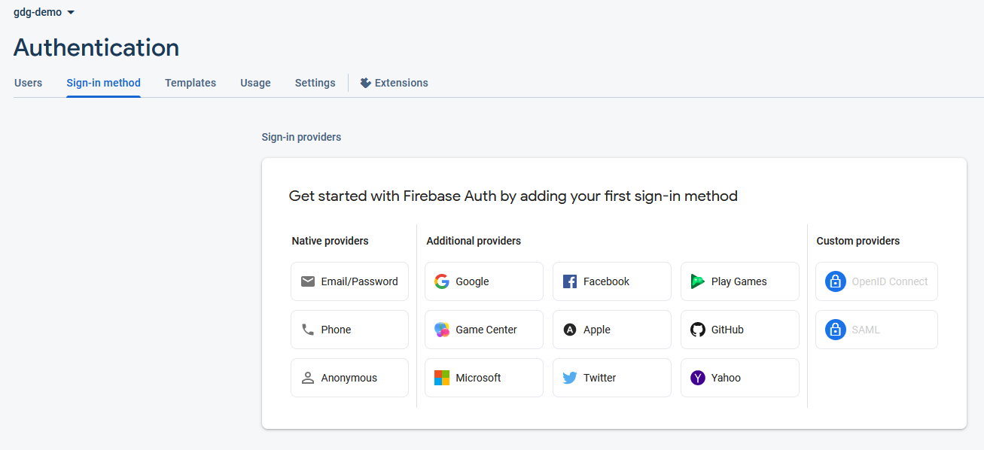The height and width of the screenshot is (450, 984).
Task: Choose the OpenID Connect custom provider
Action: (x=876, y=281)
